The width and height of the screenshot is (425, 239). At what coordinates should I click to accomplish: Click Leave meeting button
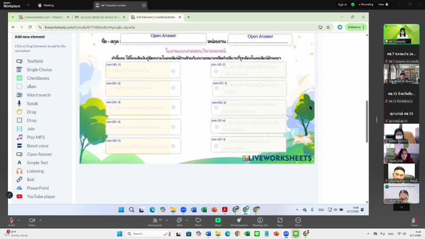414,221
